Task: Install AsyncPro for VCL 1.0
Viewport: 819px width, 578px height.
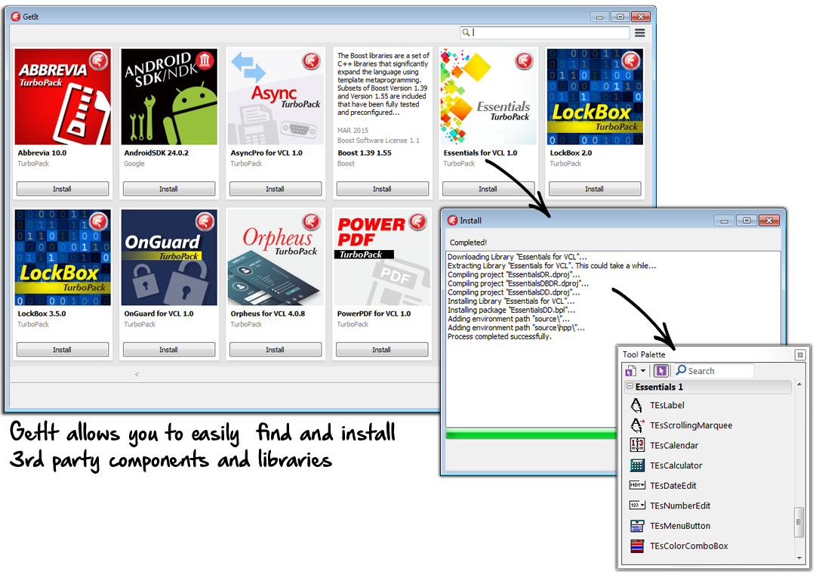Action: 276,189
